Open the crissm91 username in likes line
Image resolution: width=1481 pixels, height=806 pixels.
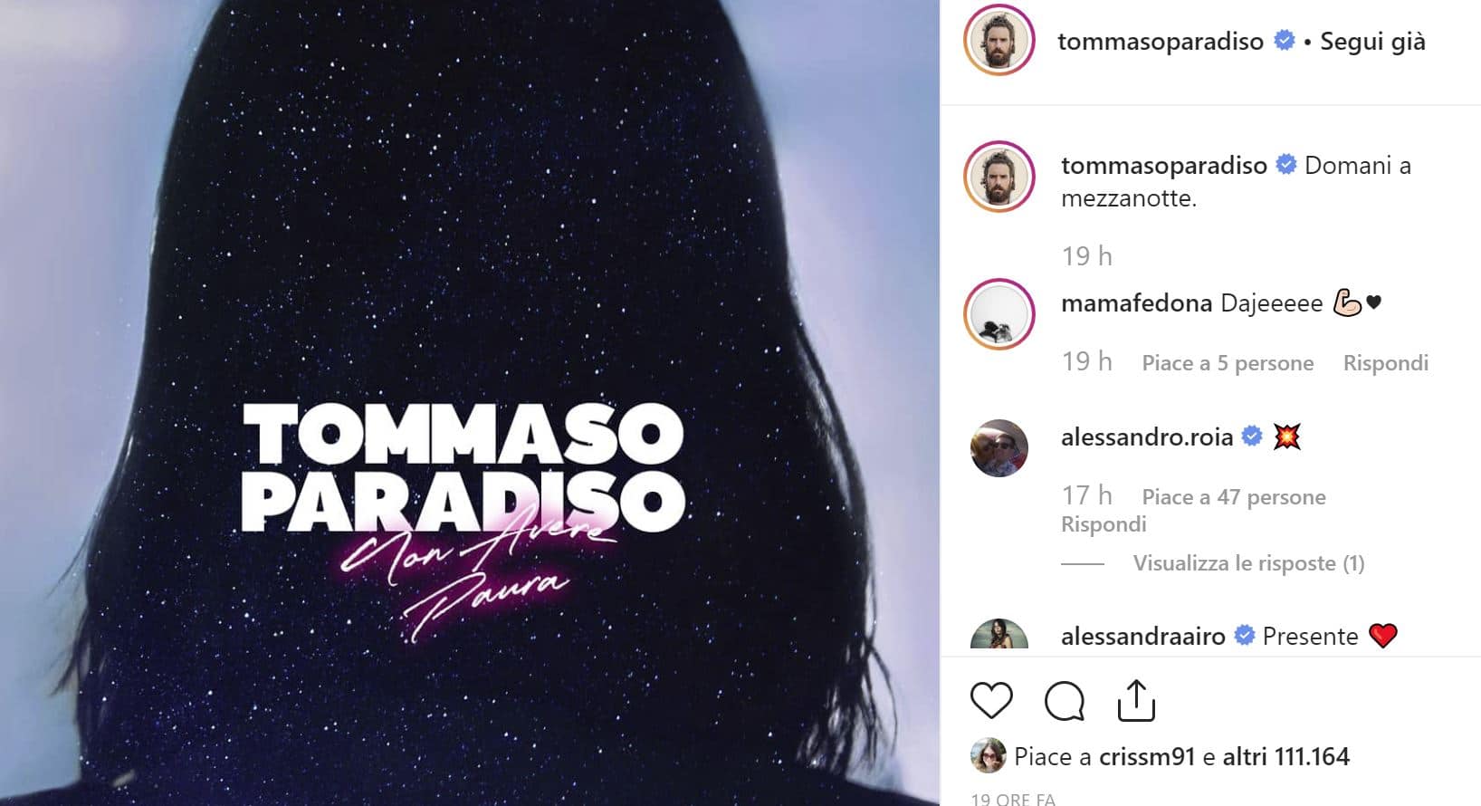1147,757
